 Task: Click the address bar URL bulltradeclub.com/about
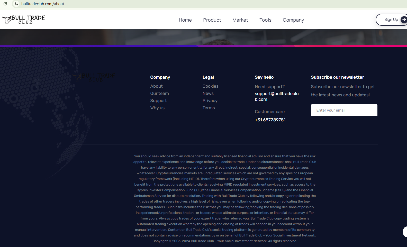coord(43,4)
